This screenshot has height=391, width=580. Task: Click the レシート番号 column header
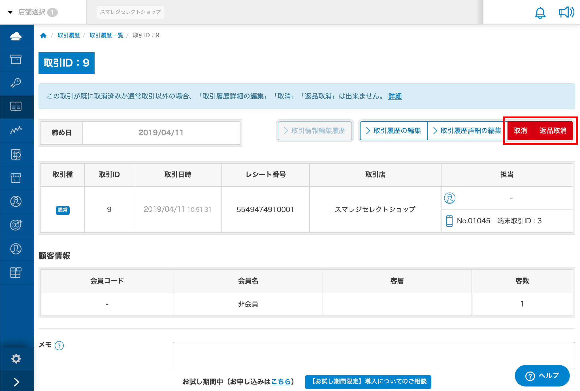pyautogui.click(x=266, y=175)
